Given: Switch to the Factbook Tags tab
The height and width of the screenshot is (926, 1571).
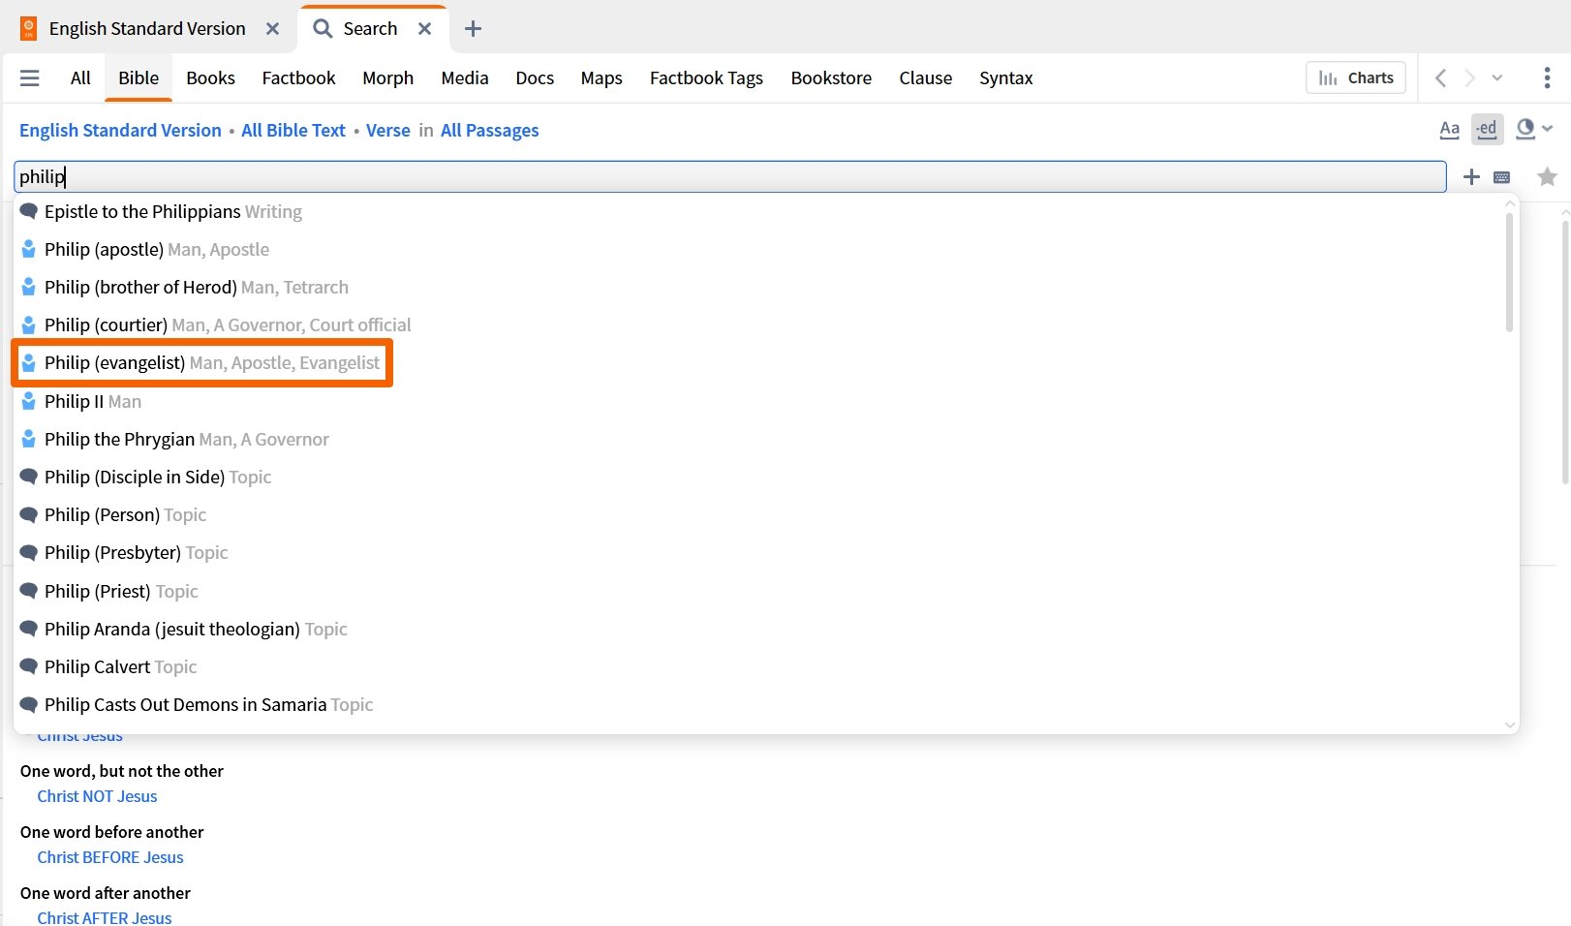Looking at the screenshot, I should pyautogui.click(x=706, y=78).
